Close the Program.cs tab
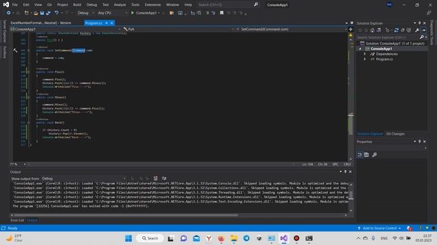437x245 pixels. 112,23
